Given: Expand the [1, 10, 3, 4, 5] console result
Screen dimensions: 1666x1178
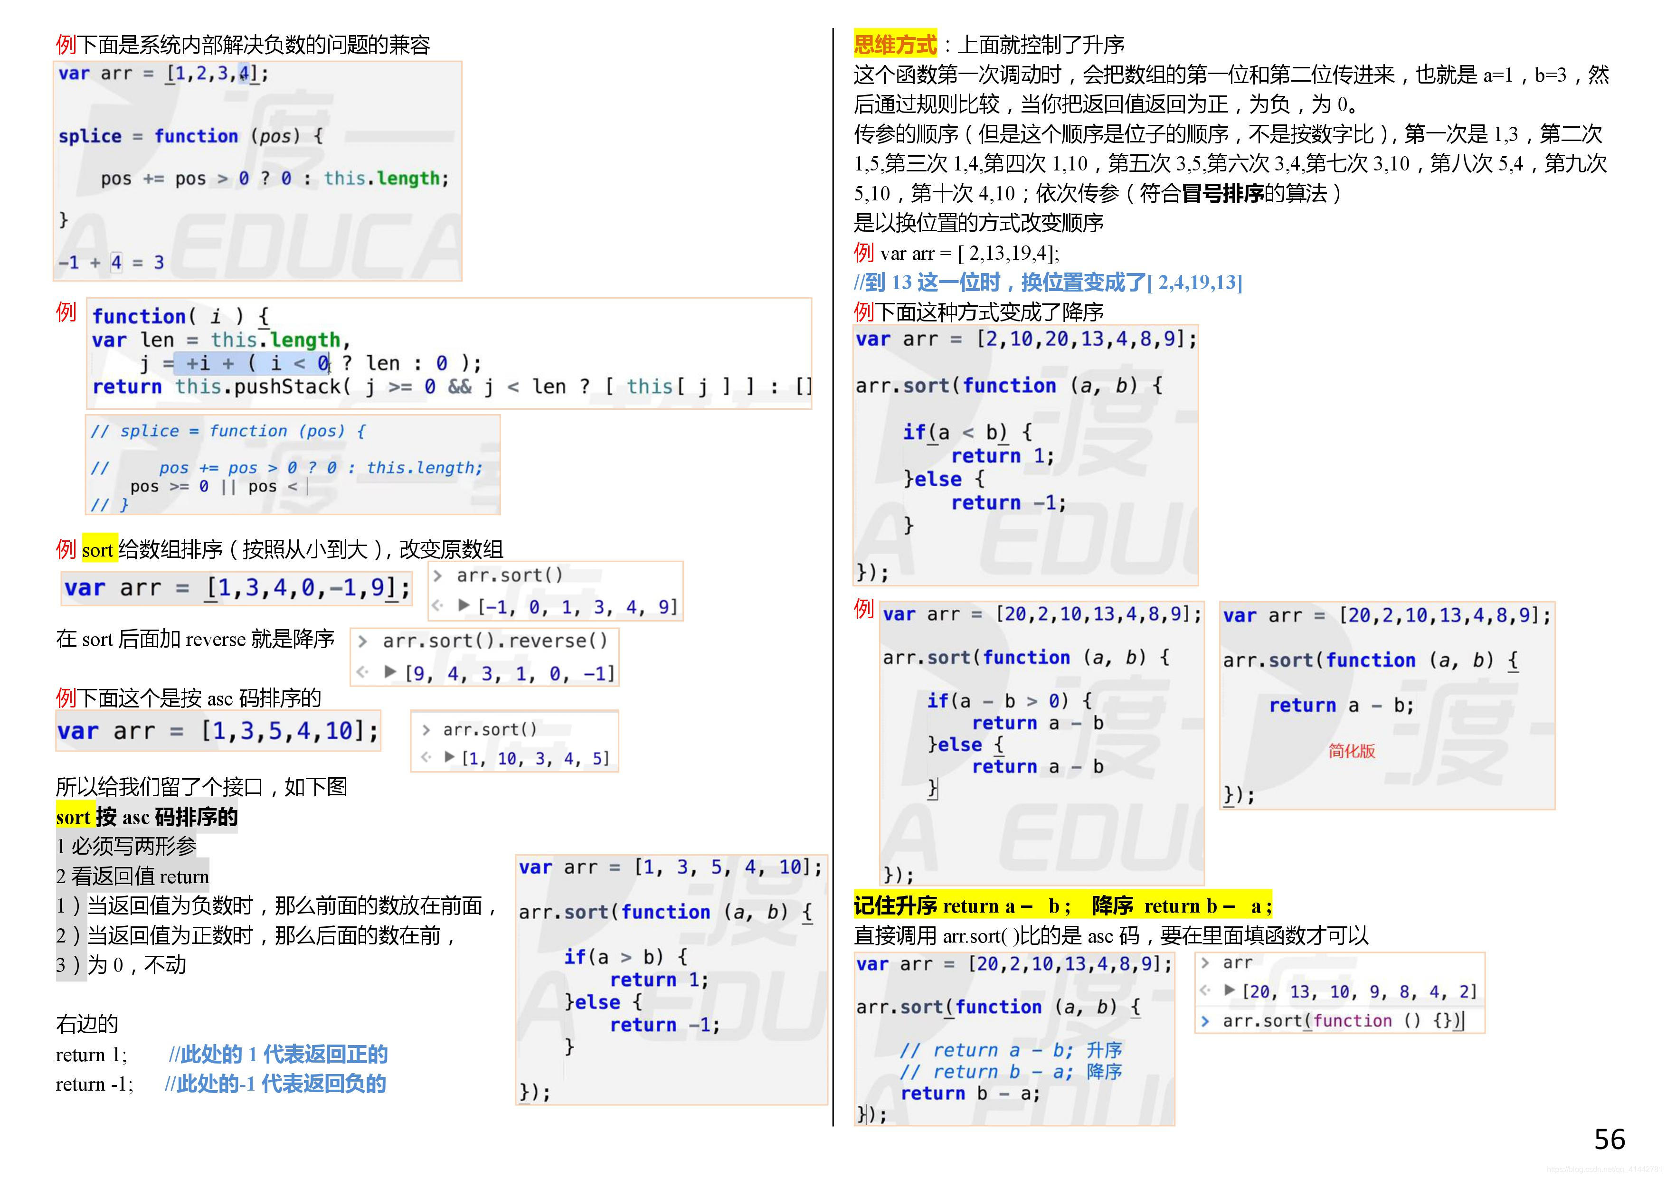Looking at the screenshot, I should (450, 756).
